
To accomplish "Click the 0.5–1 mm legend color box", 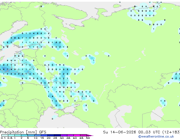I will pos(11,135).
